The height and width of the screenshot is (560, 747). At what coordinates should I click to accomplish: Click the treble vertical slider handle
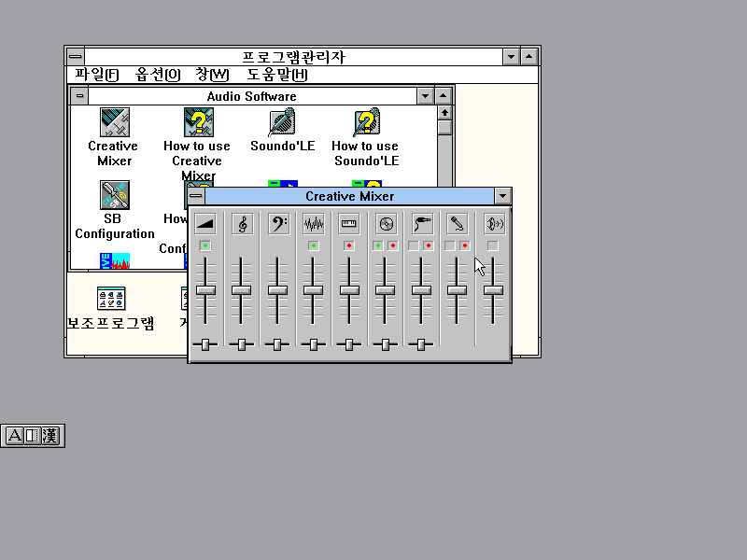242,290
